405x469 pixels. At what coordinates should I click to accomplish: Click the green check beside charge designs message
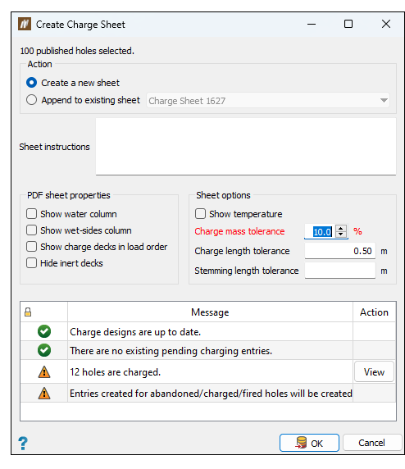(44, 331)
